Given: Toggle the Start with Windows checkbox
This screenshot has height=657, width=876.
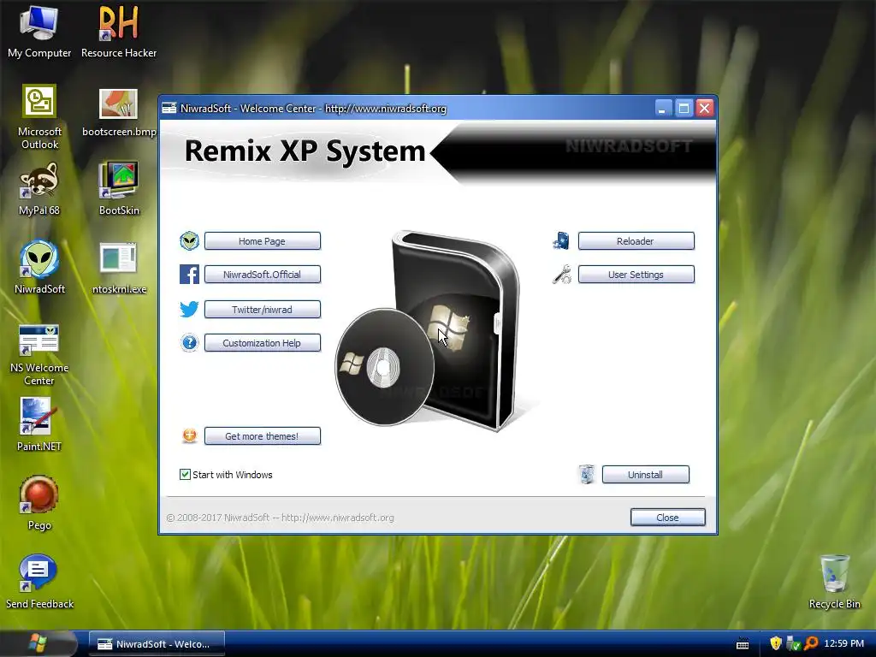Looking at the screenshot, I should [185, 474].
